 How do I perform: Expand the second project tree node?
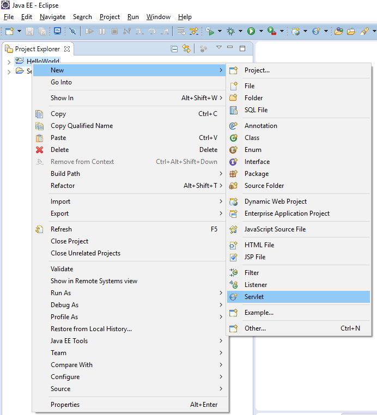click(9, 72)
